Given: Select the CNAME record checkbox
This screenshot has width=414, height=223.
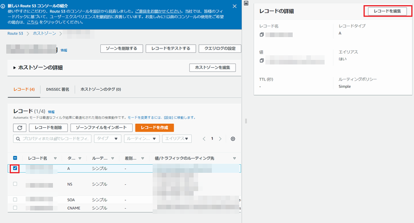Looking at the screenshot, I should tap(15, 208).
